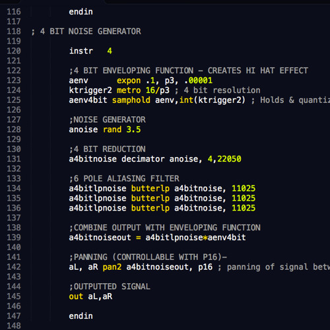Place cursor on 'expon' opcode
The image size is (330, 330).
(x=129, y=81)
